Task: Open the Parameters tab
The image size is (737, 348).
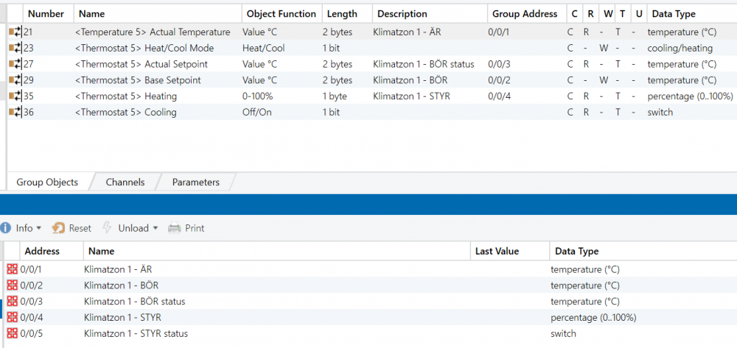Action: (x=195, y=182)
